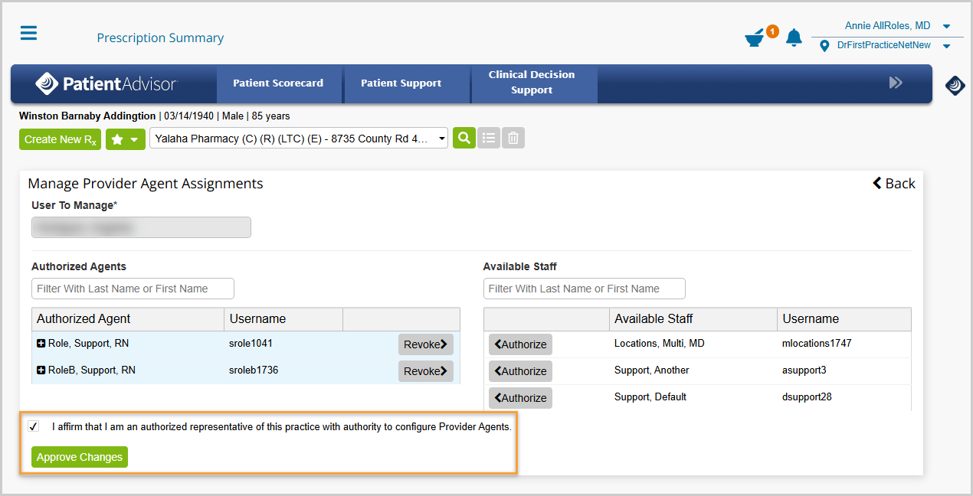Click username sroleb1736 cell
This screenshot has width=973, height=496.
click(x=254, y=370)
